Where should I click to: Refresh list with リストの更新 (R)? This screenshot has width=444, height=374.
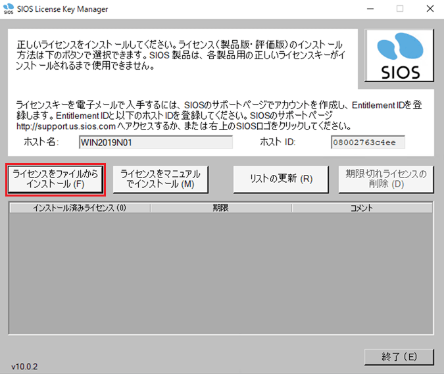click(281, 179)
